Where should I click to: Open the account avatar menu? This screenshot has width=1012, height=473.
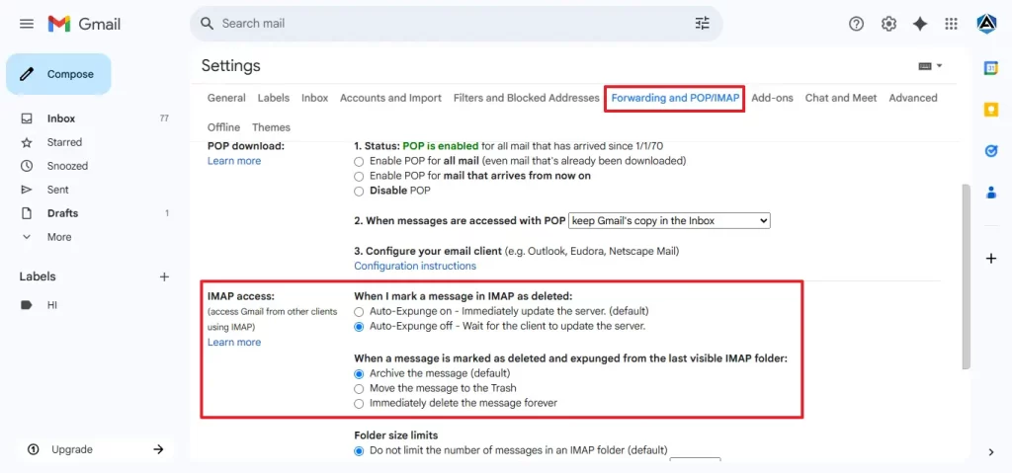pyautogui.click(x=987, y=24)
